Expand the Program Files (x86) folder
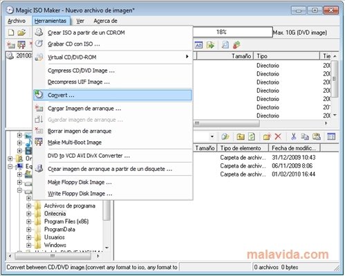Image resolution: width=345 pixels, height=276 pixels. pyautogui.click(x=29, y=221)
